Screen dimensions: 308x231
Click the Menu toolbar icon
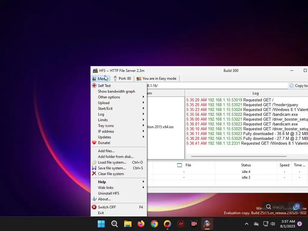[x=94, y=79]
